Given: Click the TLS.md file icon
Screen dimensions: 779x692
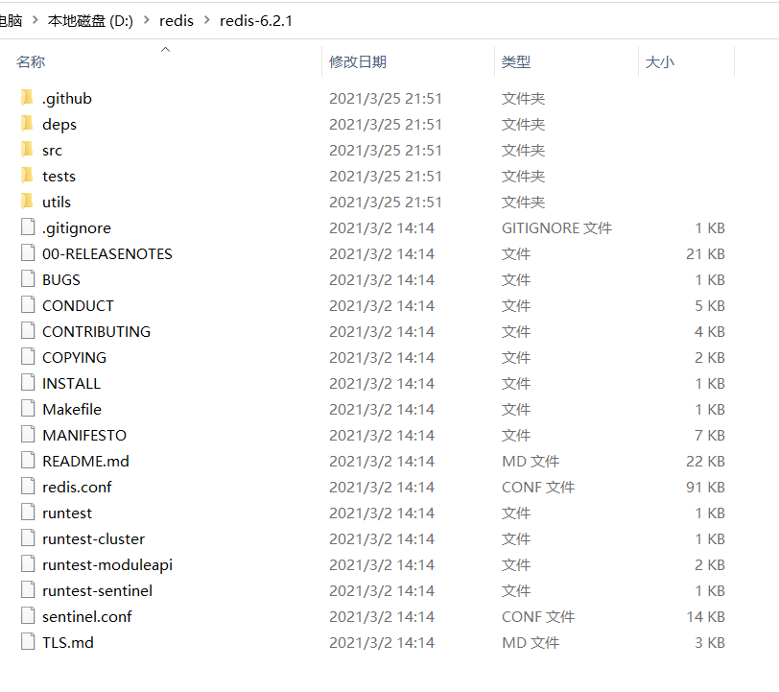Looking at the screenshot, I should 28,641.
